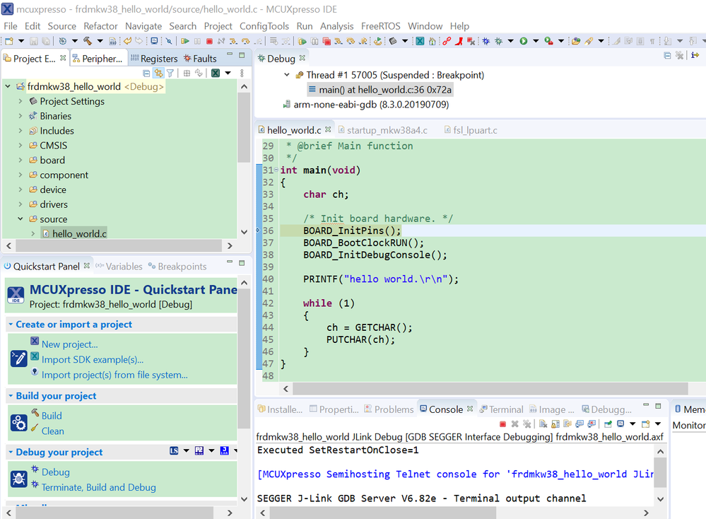Viewport: 706px width, 519px height.
Task: Click the Resume debug button in toolbar
Action: [x=185, y=41]
